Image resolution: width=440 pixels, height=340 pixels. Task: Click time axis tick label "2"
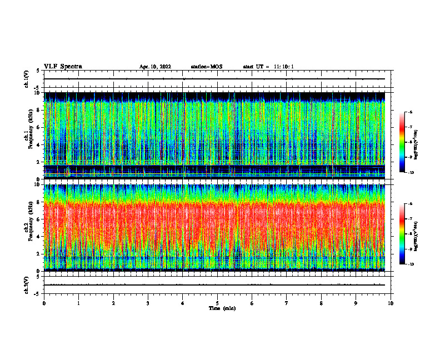click(x=113, y=303)
